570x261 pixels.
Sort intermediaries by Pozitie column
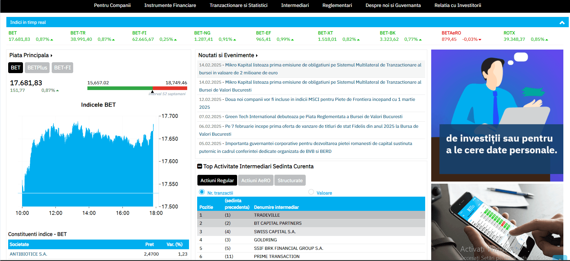pos(206,207)
